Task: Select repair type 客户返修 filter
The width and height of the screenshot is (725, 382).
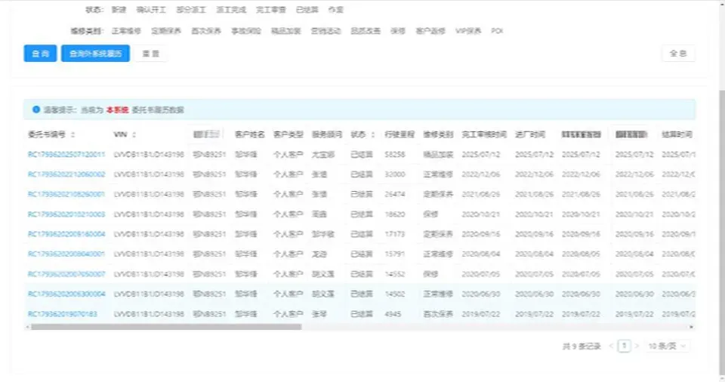Action: [430, 31]
